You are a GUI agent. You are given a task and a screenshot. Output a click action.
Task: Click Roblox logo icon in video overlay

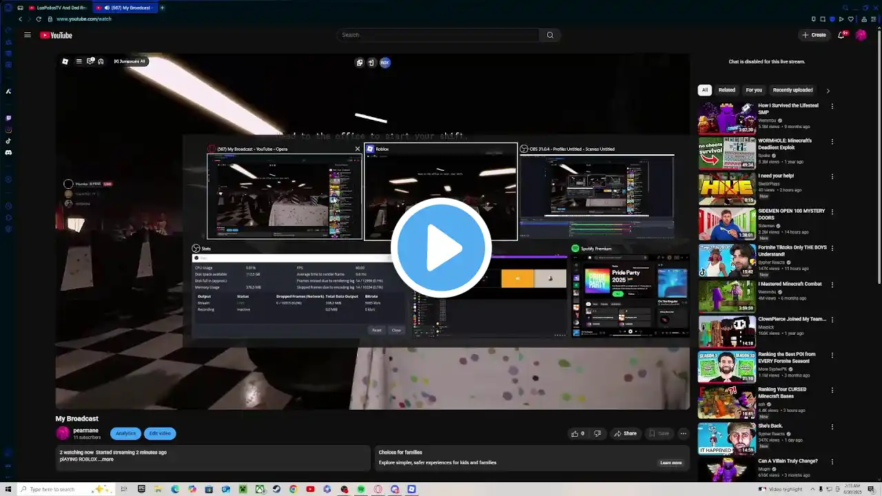(x=65, y=61)
